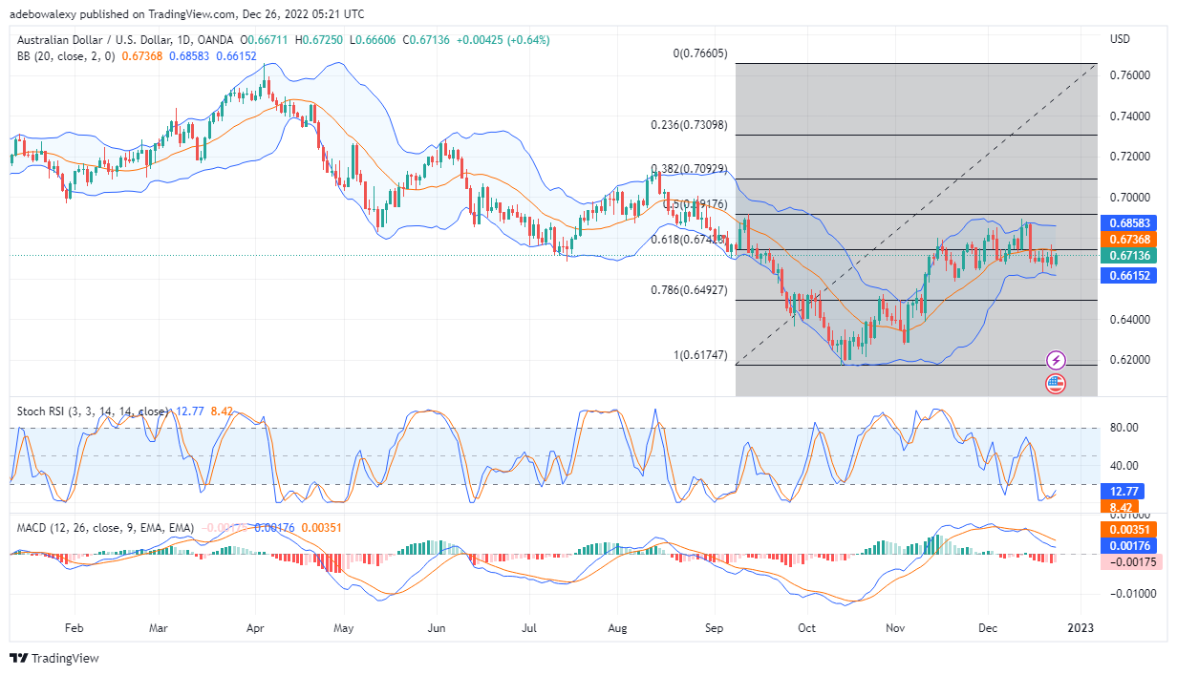1177x675 pixels.
Task: Click the Stoch RSI (3, 3, 14, 14, close) legend
Action: click(93, 411)
